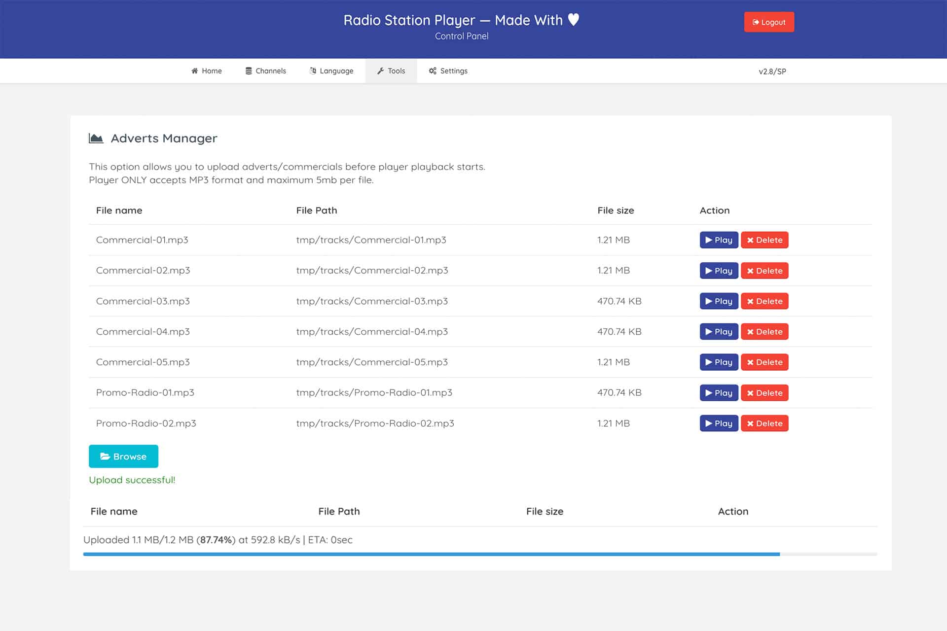Delete Commercial-05.mp3
The height and width of the screenshot is (631, 947).
765,362
